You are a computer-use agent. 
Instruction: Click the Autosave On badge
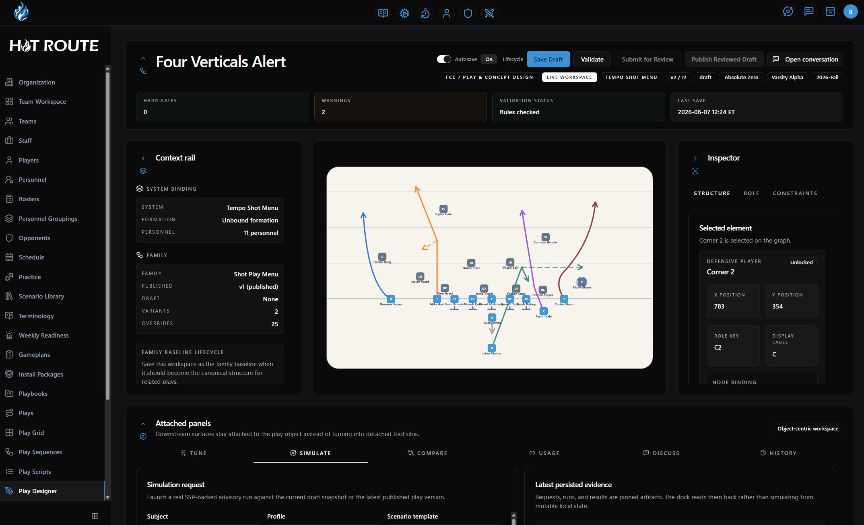coord(489,59)
